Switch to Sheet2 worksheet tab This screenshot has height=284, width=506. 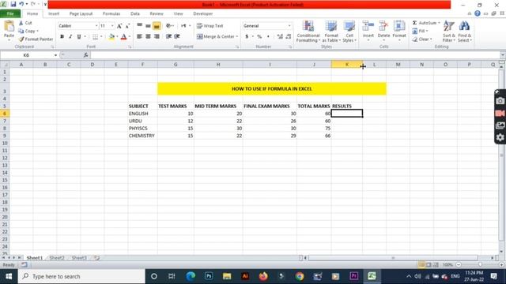(57, 258)
